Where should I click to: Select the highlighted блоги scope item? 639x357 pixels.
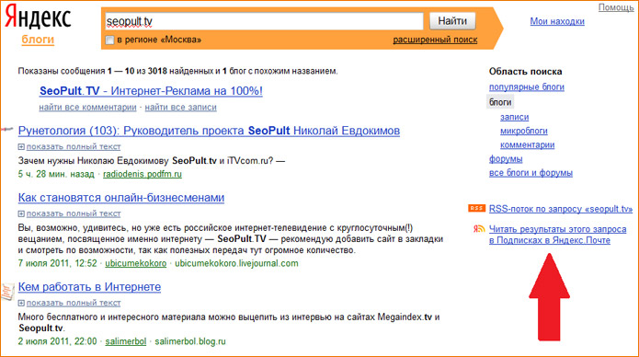point(500,102)
